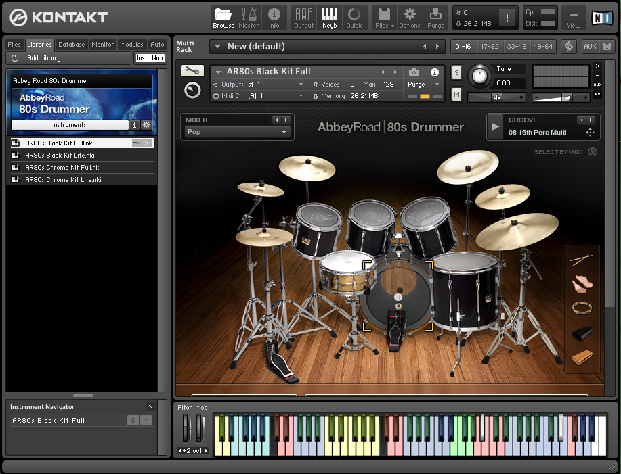Open library settings gear
621x474 pixels.
146,125
